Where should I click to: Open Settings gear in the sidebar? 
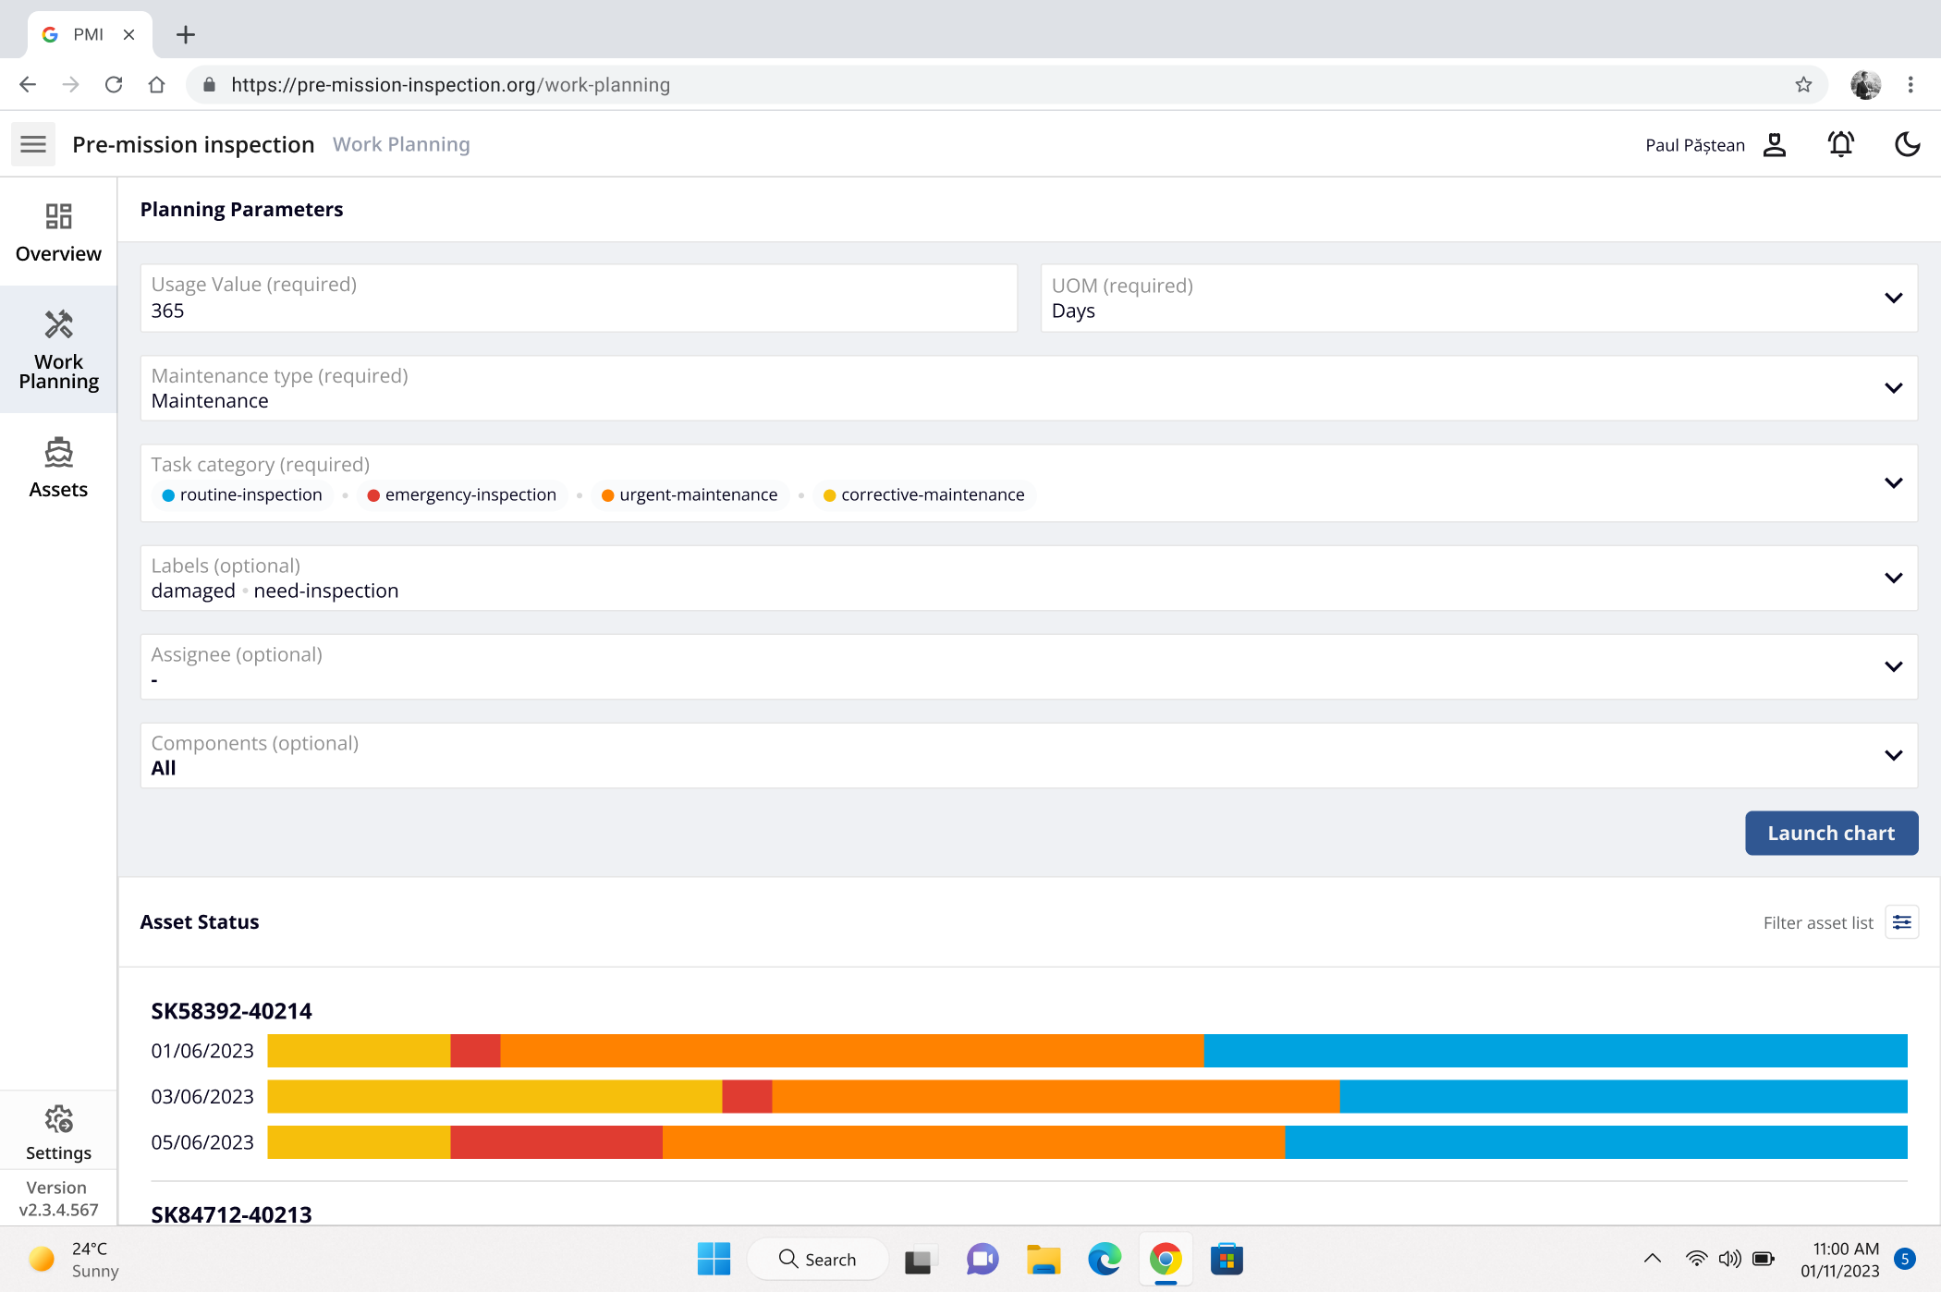58,1133
